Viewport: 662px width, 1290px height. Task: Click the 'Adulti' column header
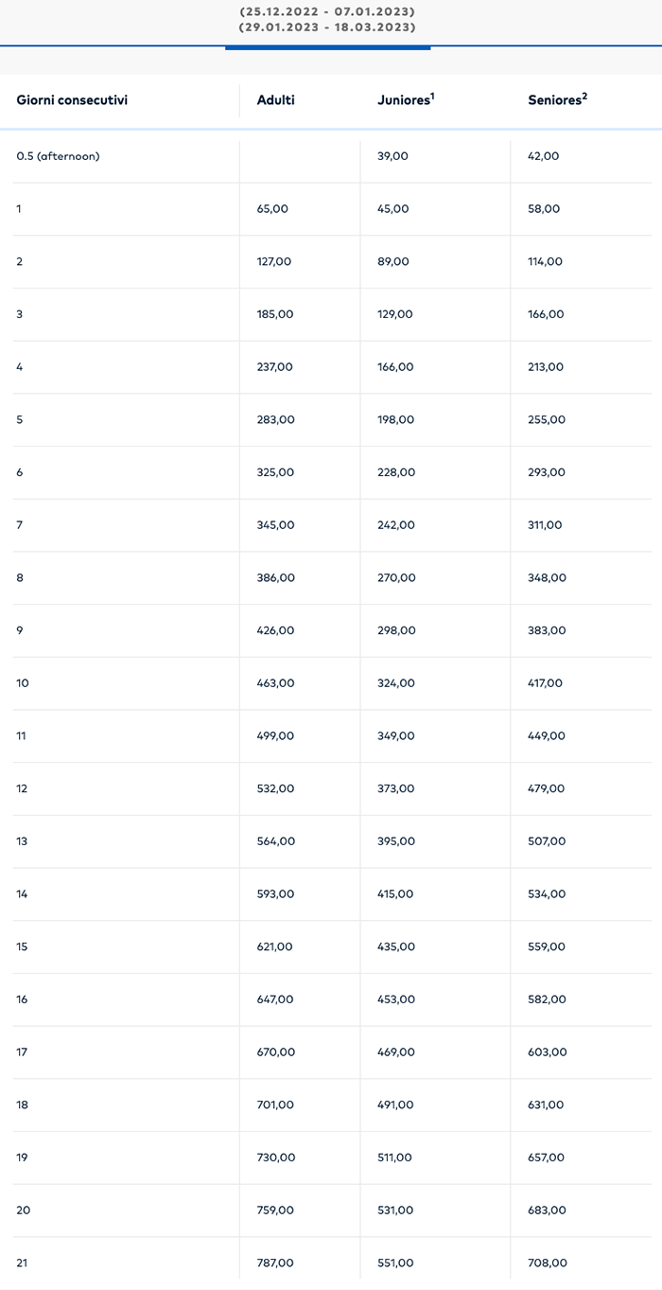(x=275, y=99)
